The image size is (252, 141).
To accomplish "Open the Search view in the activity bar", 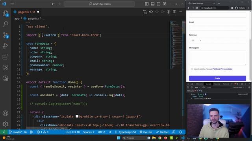I will pyautogui.click(x=6, y=24).
